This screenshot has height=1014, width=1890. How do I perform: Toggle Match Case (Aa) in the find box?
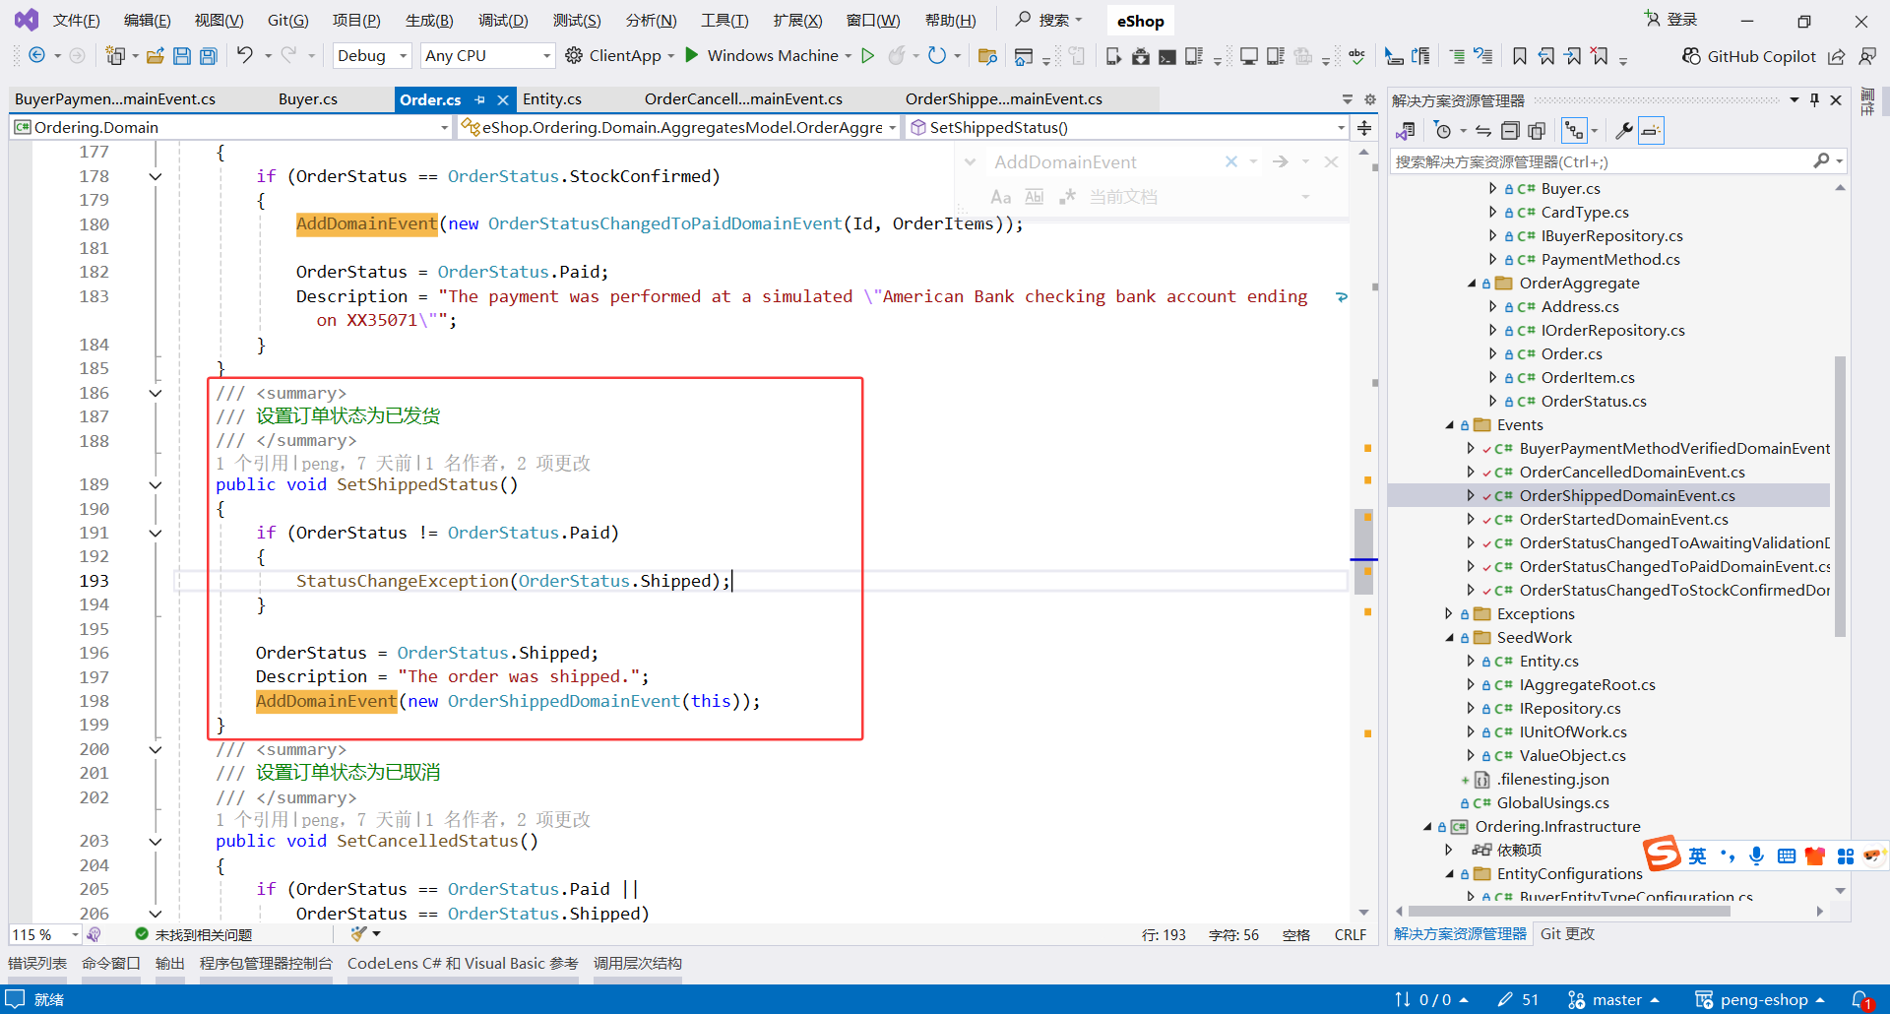[1001, 197]
